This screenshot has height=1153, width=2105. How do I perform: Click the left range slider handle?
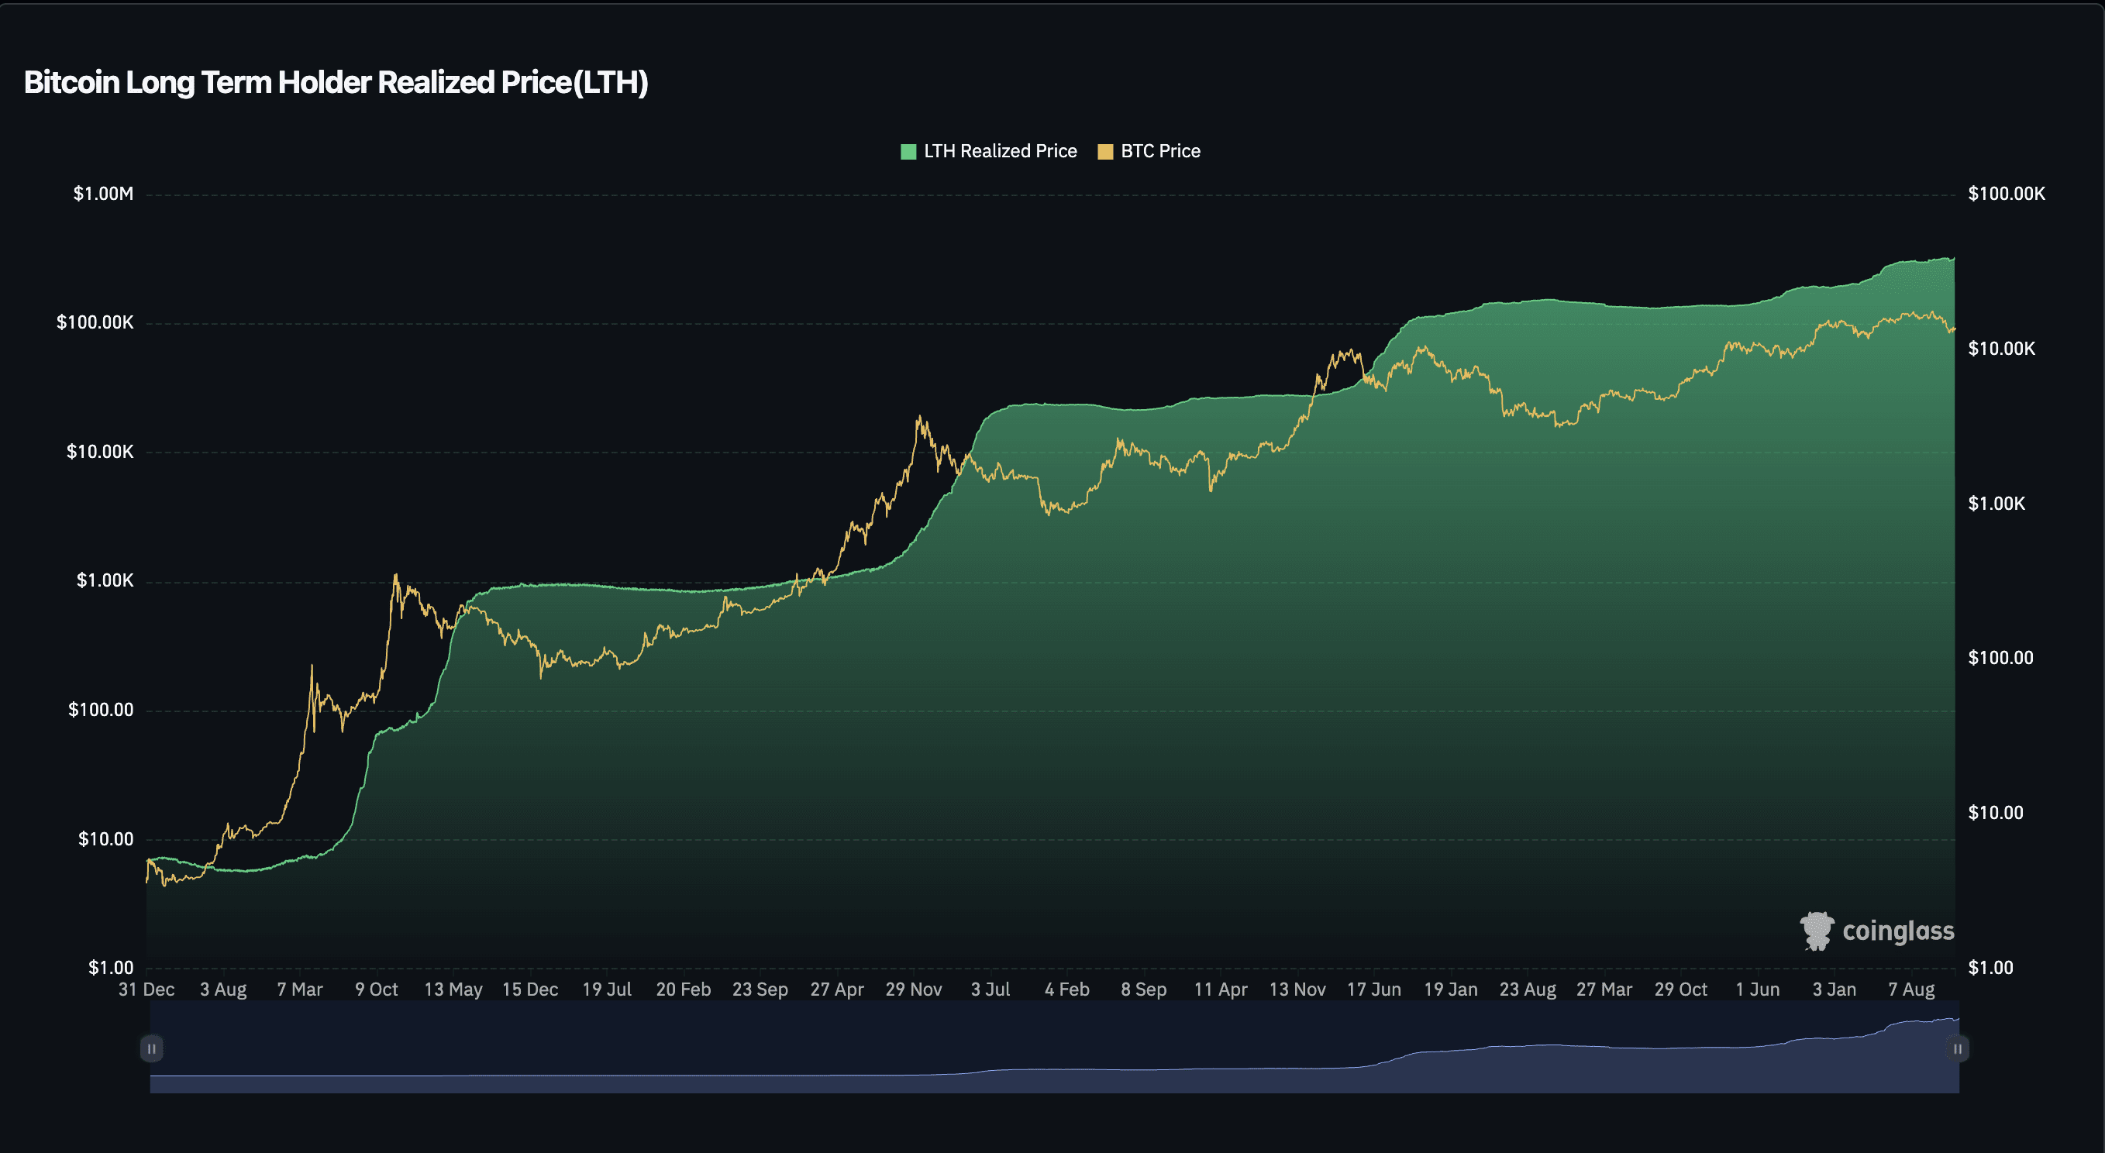(151, 1048)
